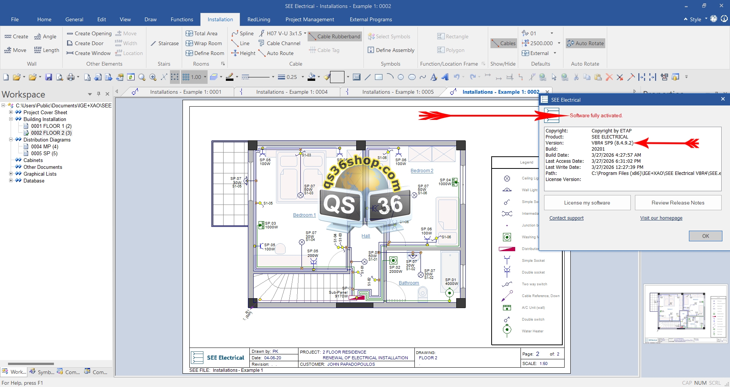Select the Cable Channel tool
Viewport: 730px width, 387px height.
pos(279,44)
